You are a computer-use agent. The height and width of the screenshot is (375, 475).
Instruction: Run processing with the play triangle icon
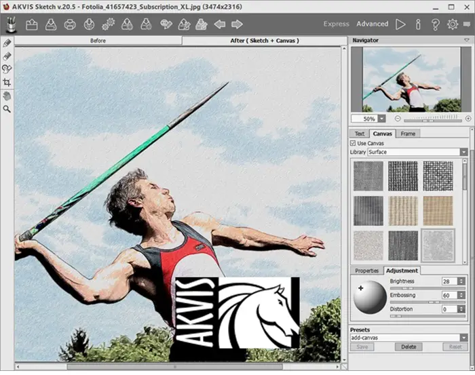point(400,24)
